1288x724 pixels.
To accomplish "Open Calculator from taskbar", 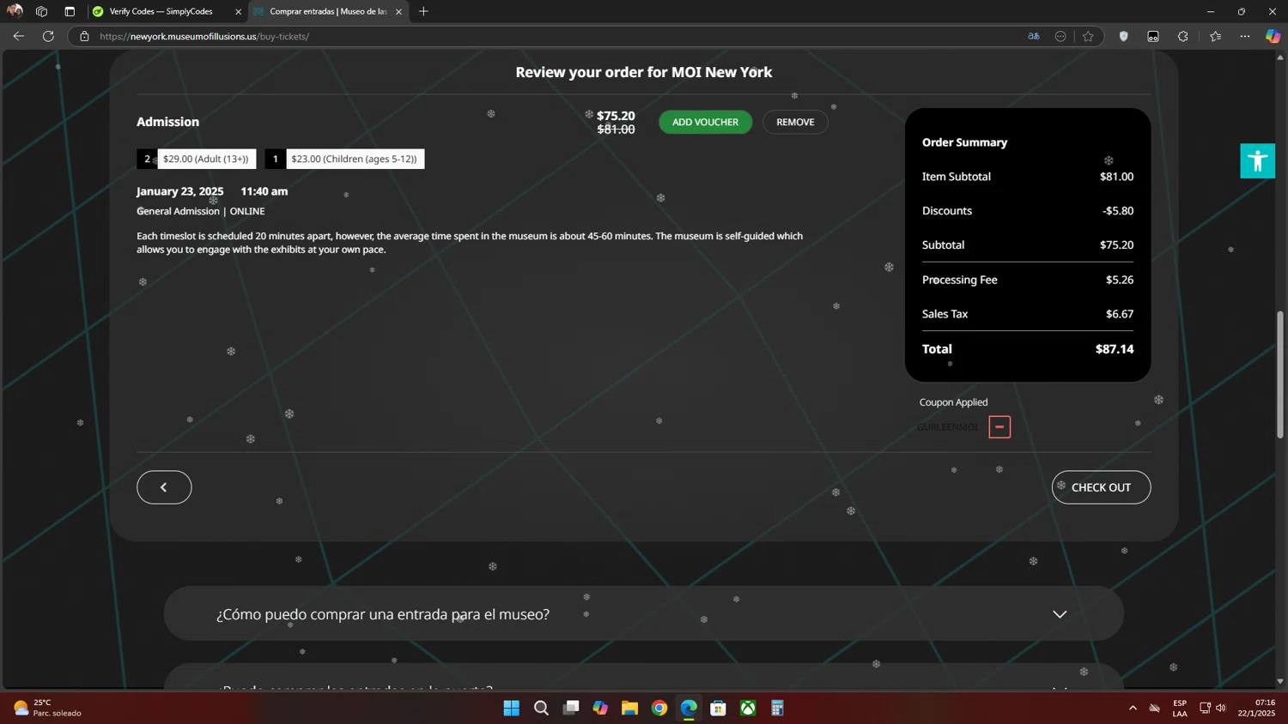I will coord(778,708).
